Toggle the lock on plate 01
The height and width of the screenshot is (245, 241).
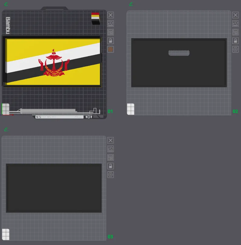pyautogui.click(x=110, y=41)
